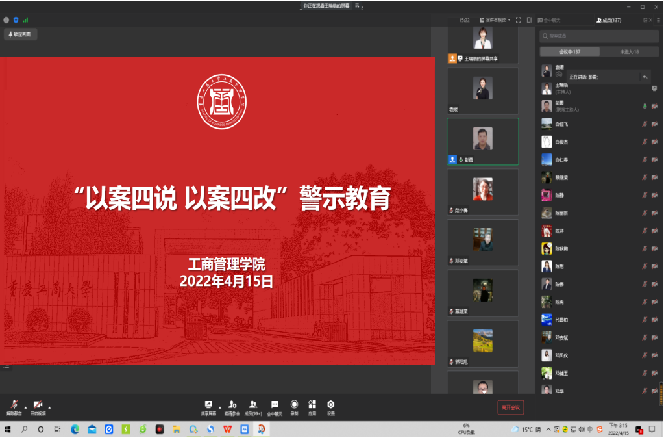Viewport: 664px width, 438px height.
Task: Click the 成员 members icon in bottom toolbar
Action: [x=252, y=406]
